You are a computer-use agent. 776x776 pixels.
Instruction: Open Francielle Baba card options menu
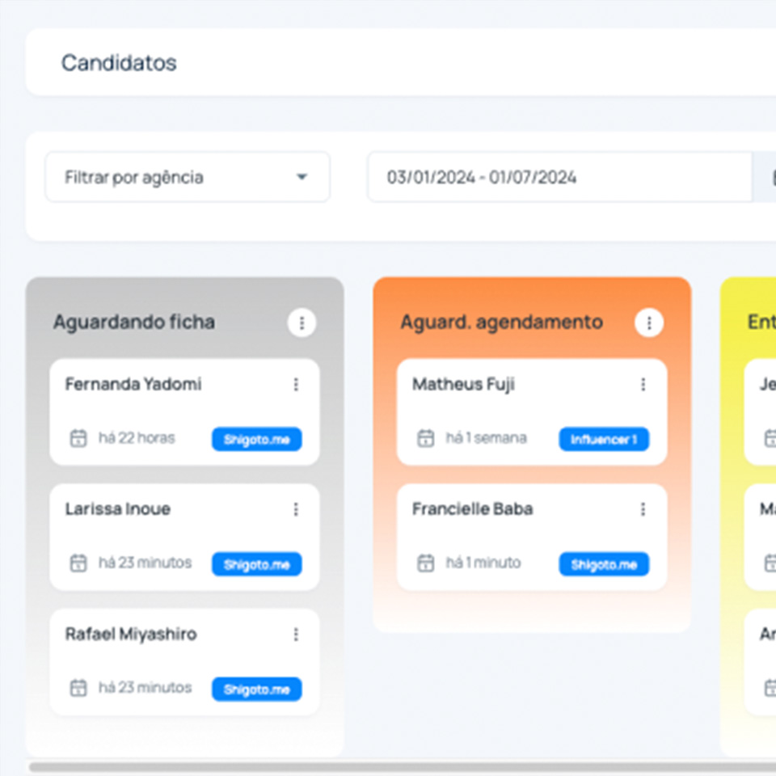point(643,509)
